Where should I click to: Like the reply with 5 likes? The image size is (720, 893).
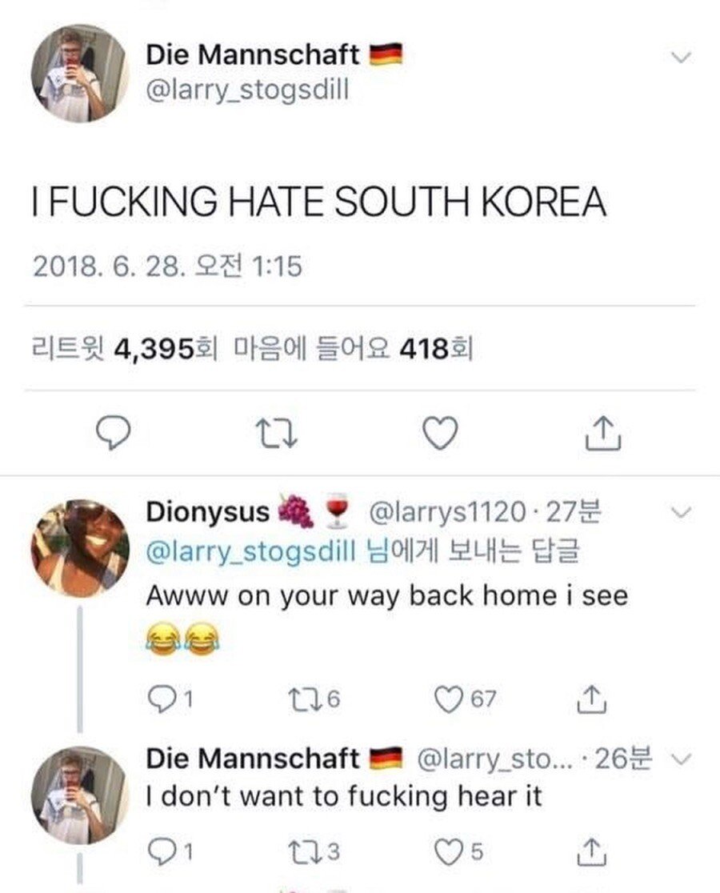tap(446, 851)
